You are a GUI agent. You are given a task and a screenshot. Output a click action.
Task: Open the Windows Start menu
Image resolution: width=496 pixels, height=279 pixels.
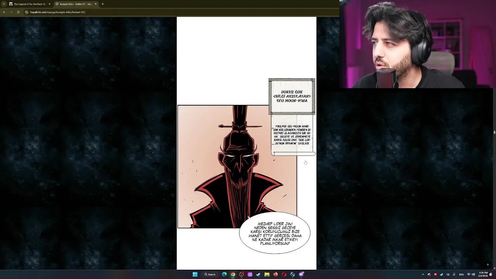pyautogui.click(x=195, y=274)
